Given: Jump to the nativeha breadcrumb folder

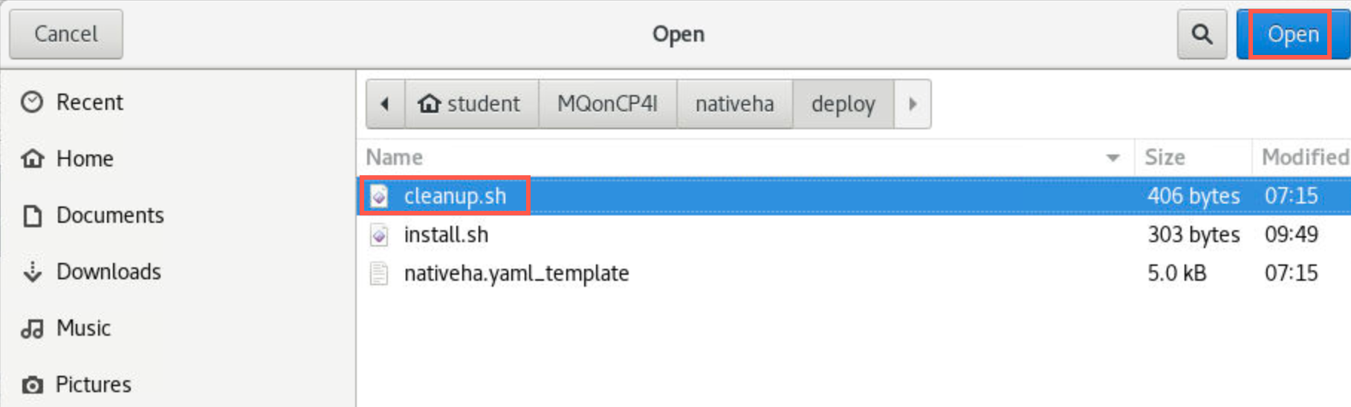Looking at the screenshot, I should 735,104.
